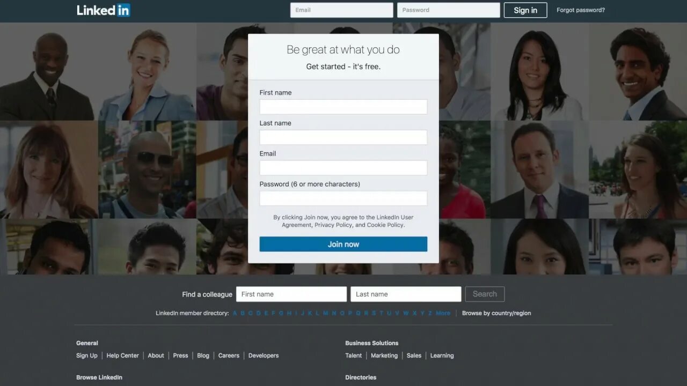Screen dimensions: 687x386
Task: Focus the signup First name field
Action: pos(343,107)
